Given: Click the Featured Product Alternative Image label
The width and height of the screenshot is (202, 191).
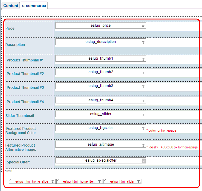Looking at the screenshot, I should tap(21, 147).
